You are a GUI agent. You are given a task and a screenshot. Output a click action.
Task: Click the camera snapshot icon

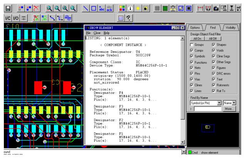coord(216,8)
